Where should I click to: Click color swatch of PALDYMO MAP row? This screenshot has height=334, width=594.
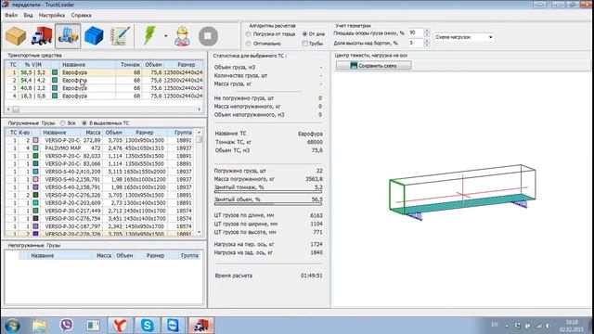point(35,148)
